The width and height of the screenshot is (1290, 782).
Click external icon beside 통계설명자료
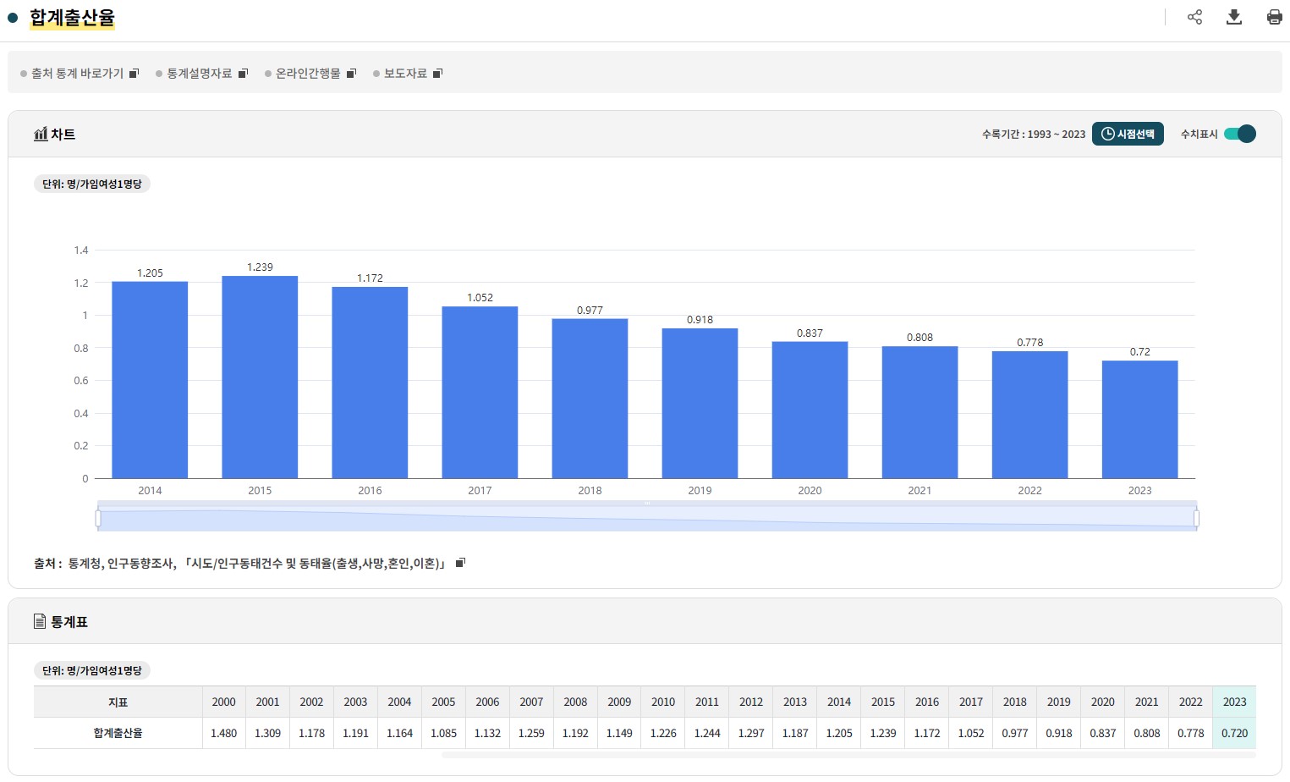(x=243, y=74)
